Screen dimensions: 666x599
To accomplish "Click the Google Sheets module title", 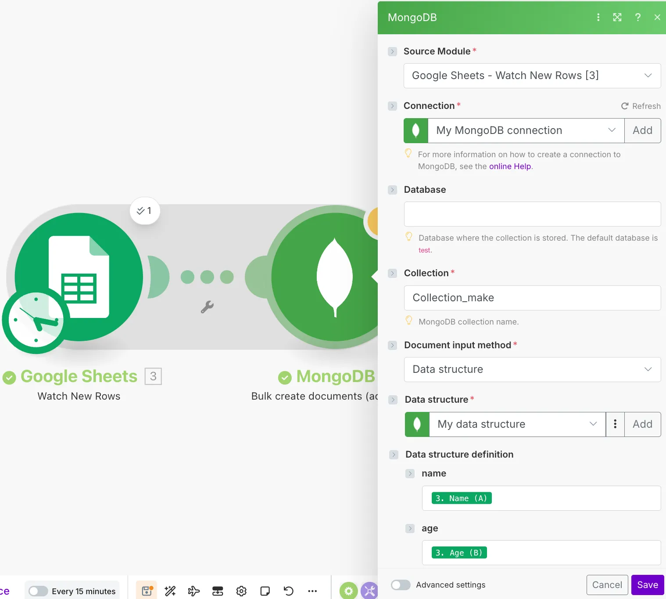I will (x=79, y=376).
